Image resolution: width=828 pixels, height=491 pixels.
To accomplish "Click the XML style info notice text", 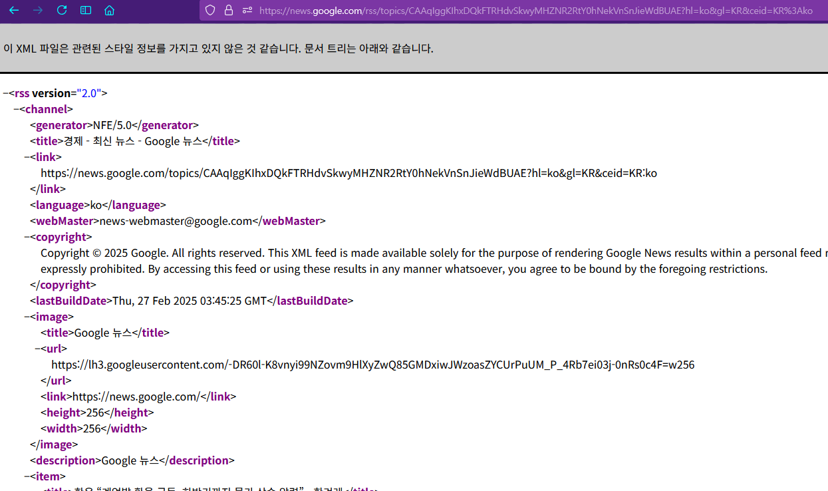I will point(218,49).
